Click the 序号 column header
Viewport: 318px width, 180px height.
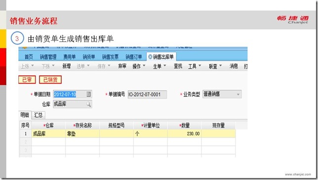pos(25,126)
